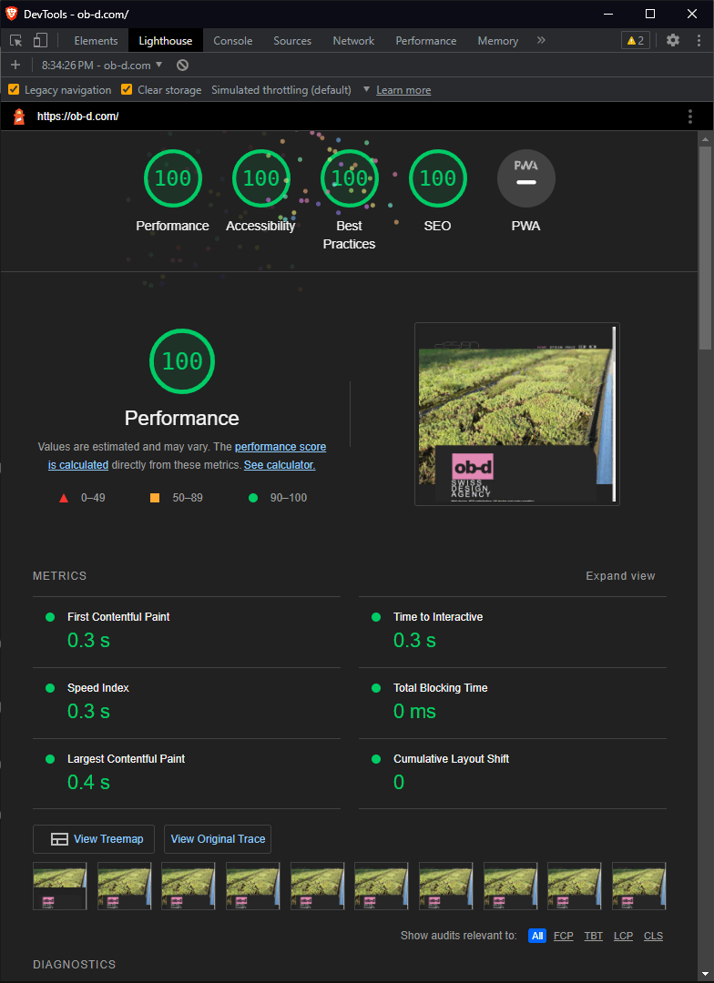Click the View Treemap button
The image size is (714, 983).
coord(94,839)
